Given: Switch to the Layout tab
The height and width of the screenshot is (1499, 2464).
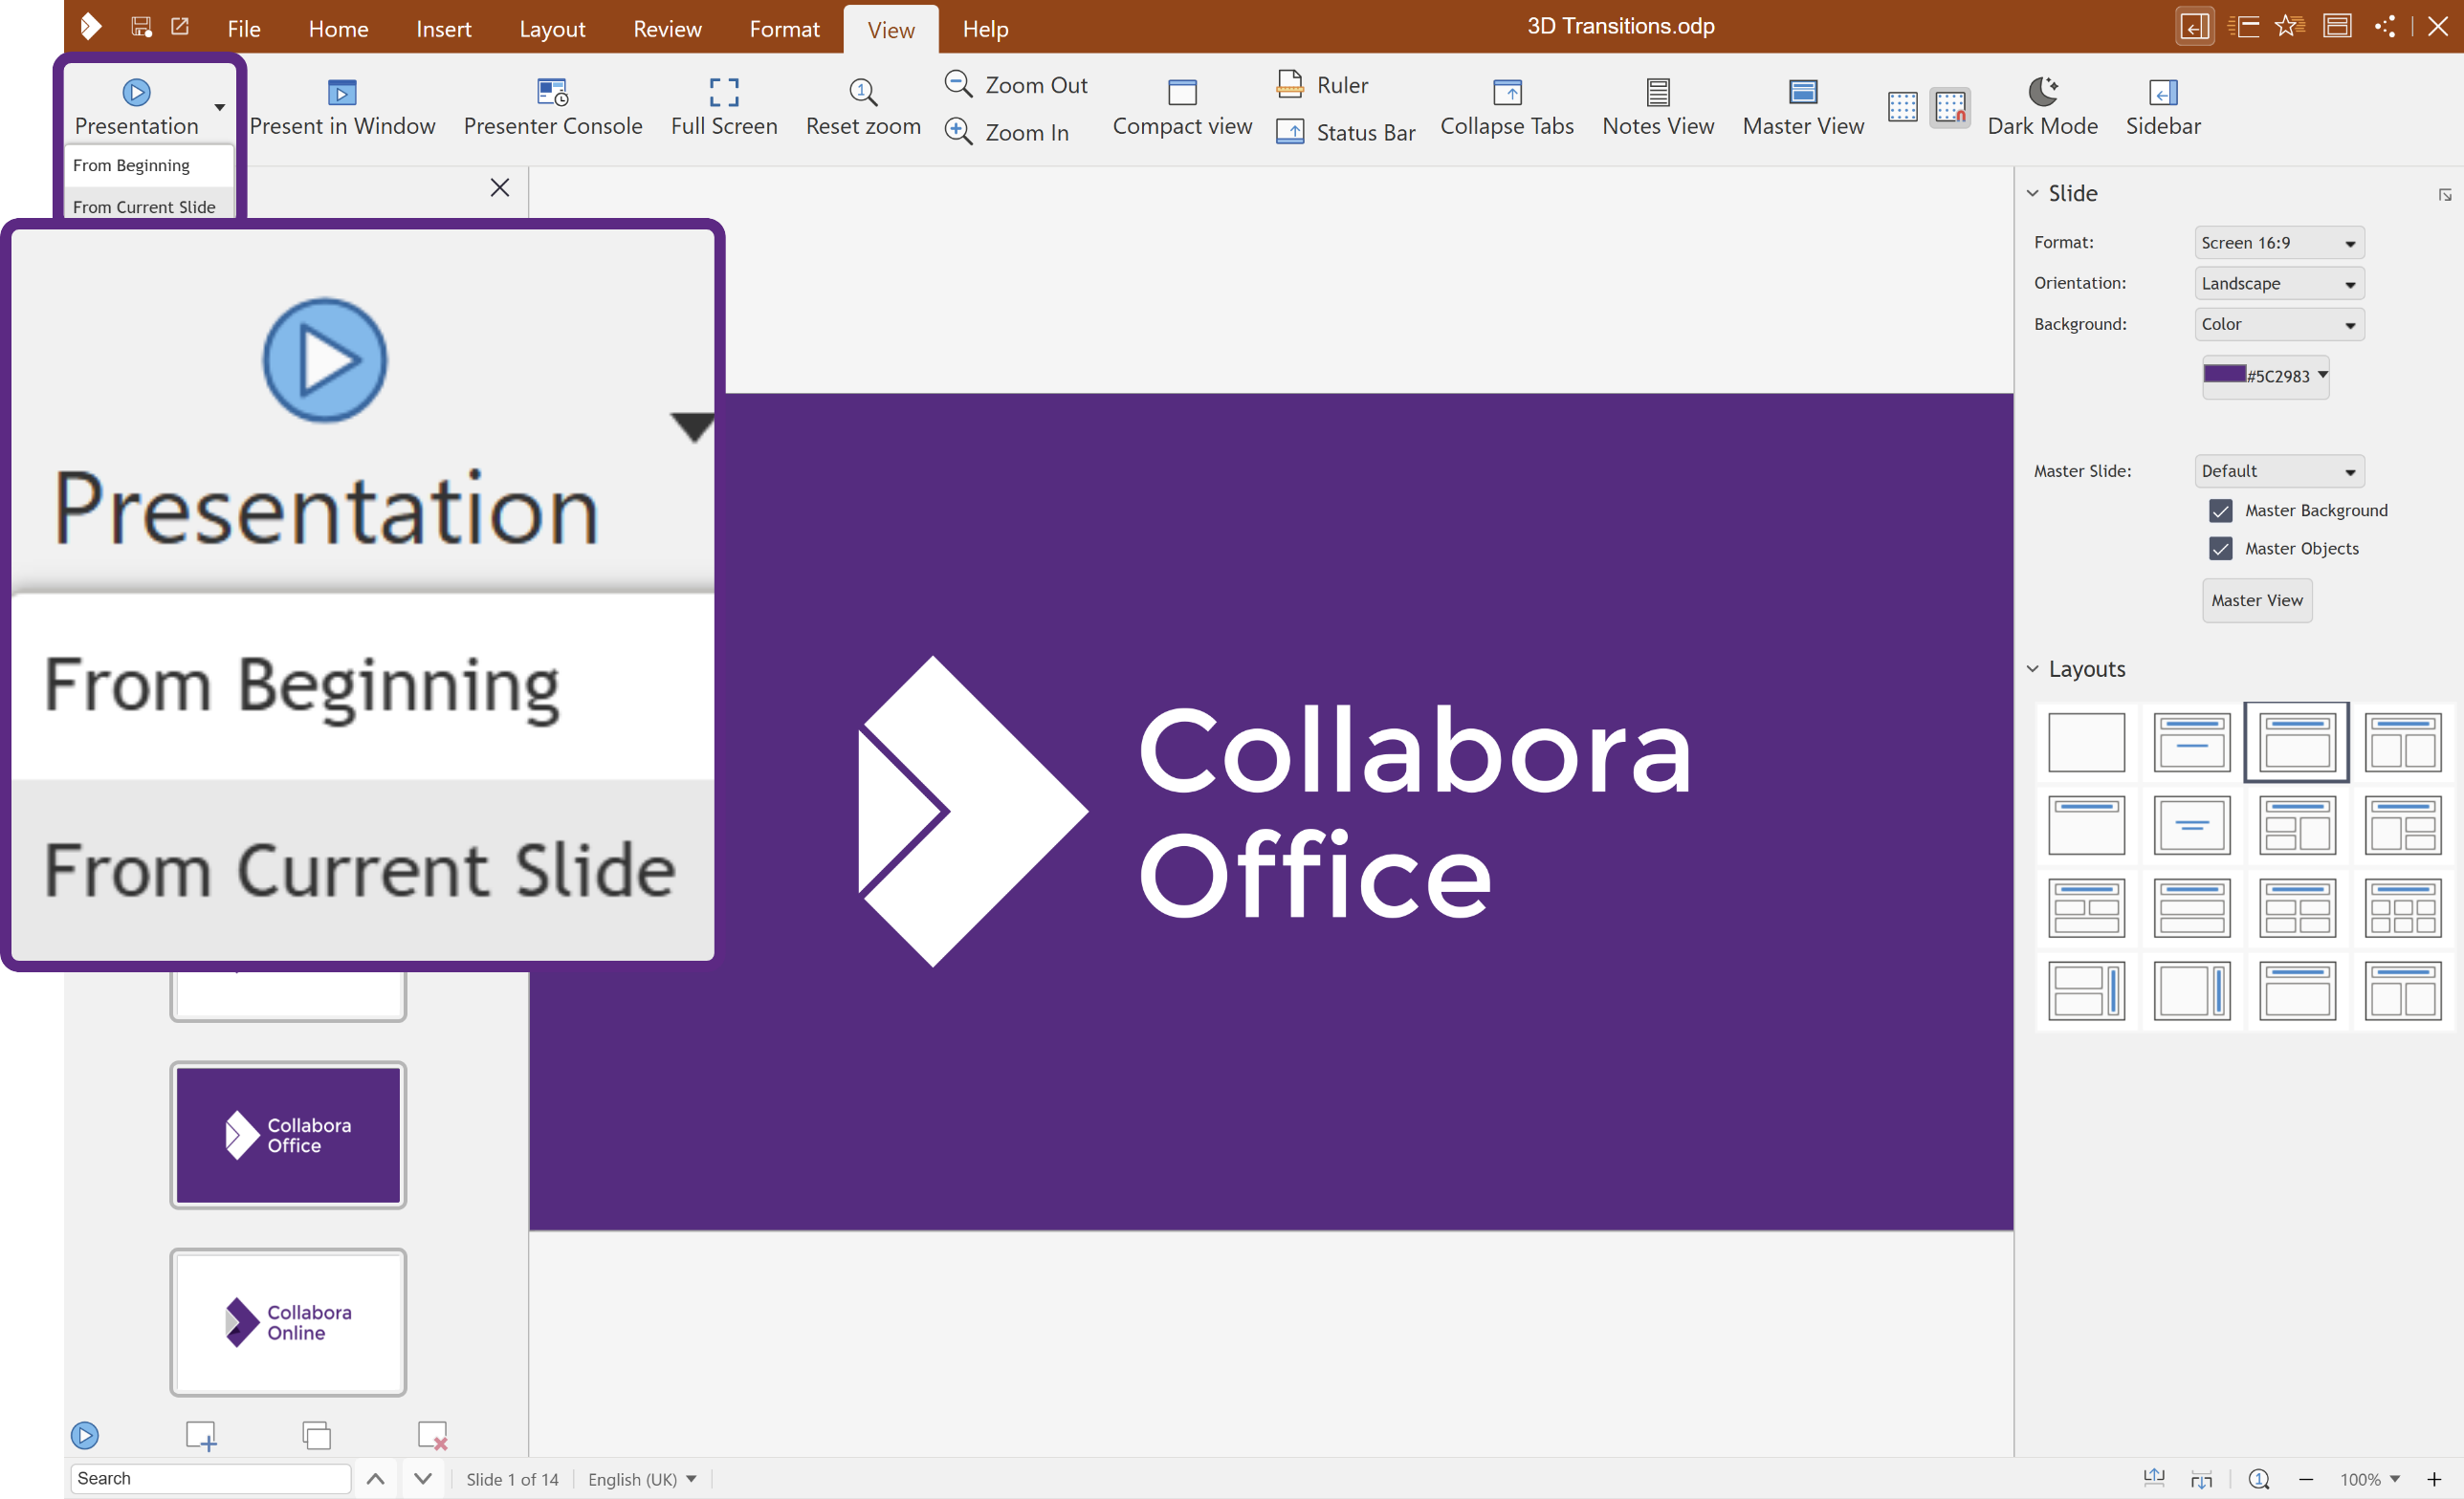Looking at the screenshot, I should pos(552,29).
